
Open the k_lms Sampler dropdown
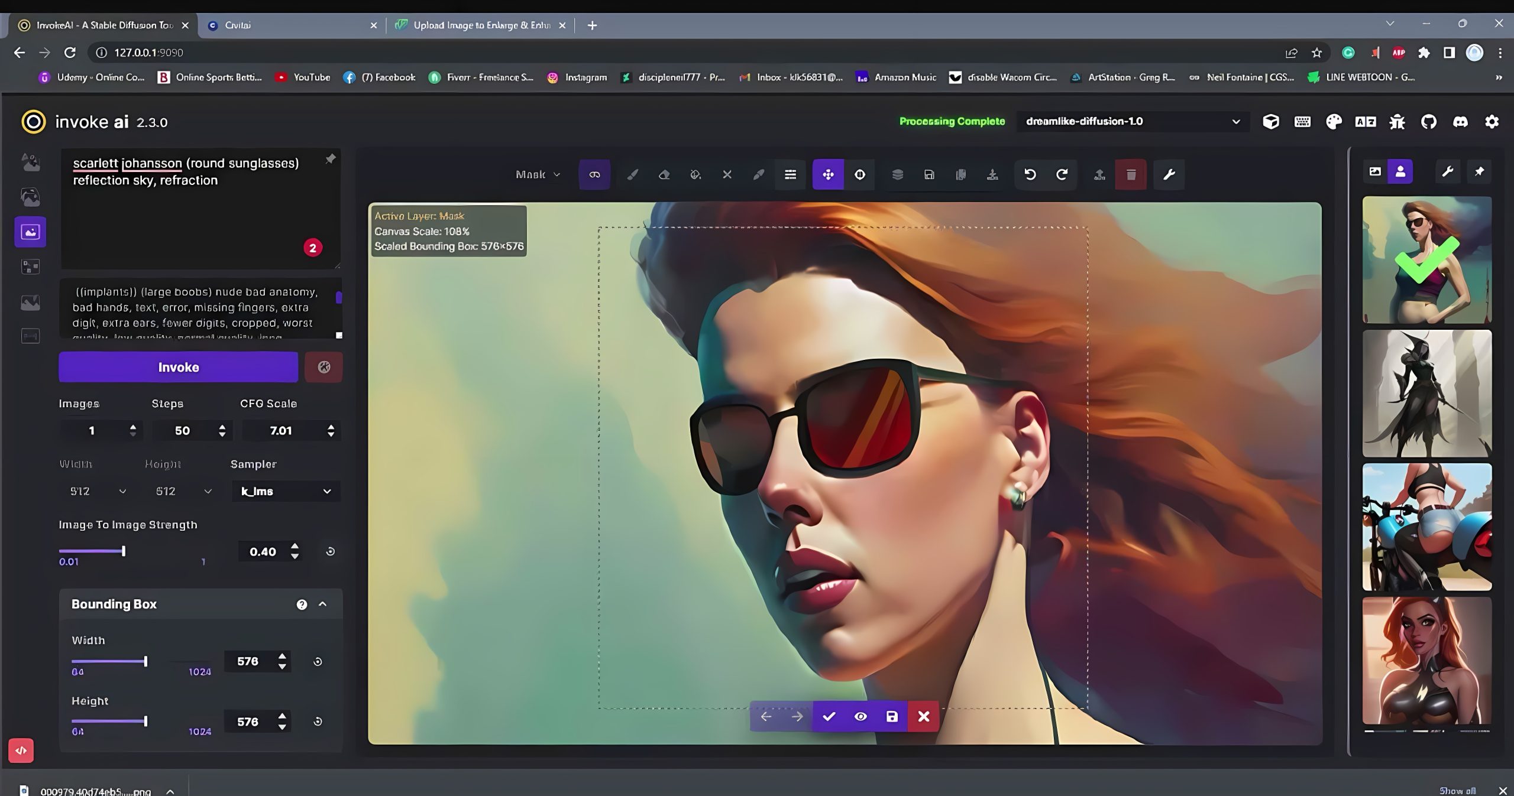point(286,491)
